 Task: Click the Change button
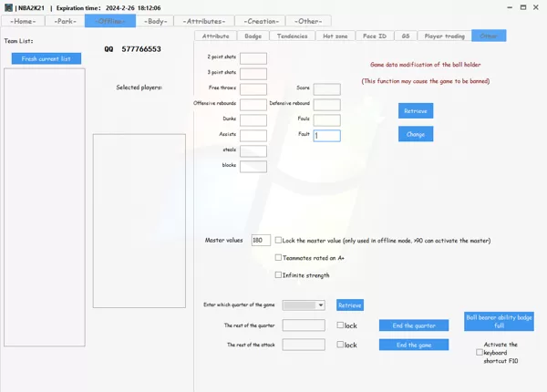[x=416, y=134]
